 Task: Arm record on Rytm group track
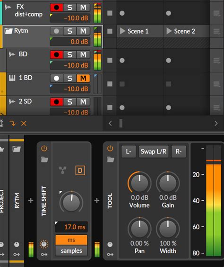(x=56, y=31)
